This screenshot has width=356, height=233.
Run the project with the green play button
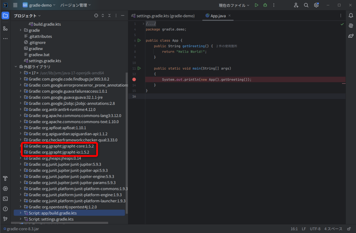[x=256, y=5]
